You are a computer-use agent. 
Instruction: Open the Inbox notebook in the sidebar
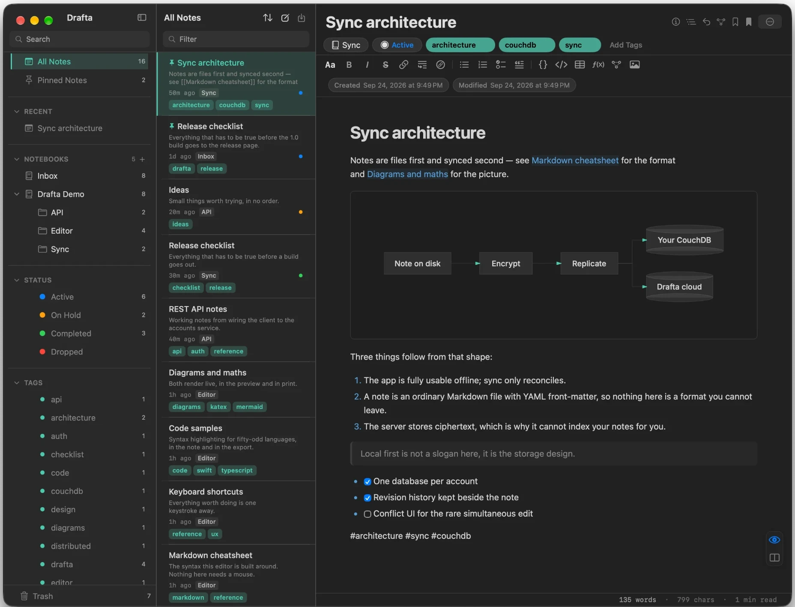point(80,176)
